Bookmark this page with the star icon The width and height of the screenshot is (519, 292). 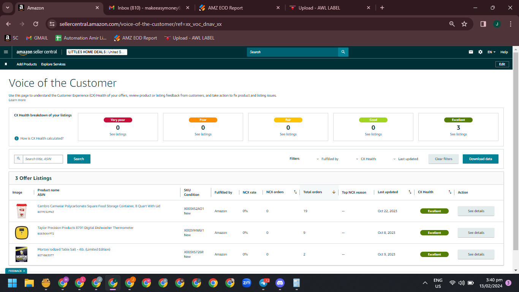point(464,24)
